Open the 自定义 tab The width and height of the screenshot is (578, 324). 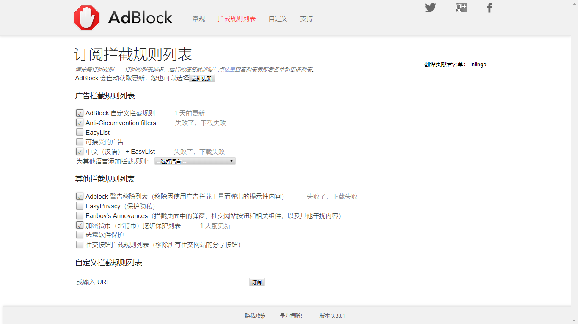click(x=278, y=19)
